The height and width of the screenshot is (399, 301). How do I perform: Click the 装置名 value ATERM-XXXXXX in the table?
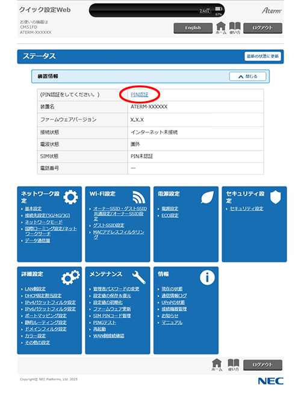[149, 107]
